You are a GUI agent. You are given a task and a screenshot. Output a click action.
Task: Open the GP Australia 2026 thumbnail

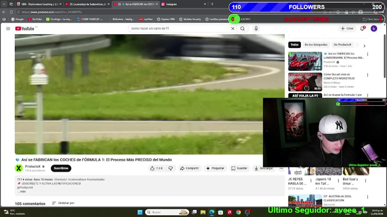pyautogui.click(x=305, y=201)
